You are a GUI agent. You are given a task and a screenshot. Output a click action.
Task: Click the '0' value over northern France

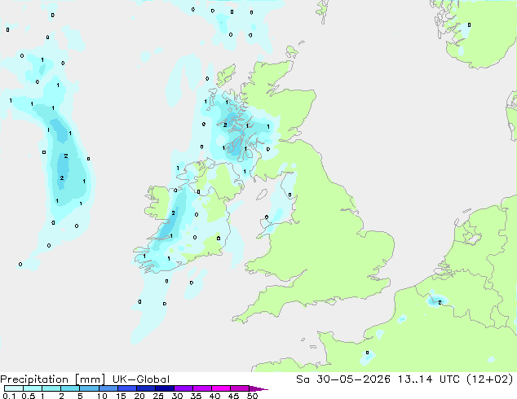click(x=367, y=353)
